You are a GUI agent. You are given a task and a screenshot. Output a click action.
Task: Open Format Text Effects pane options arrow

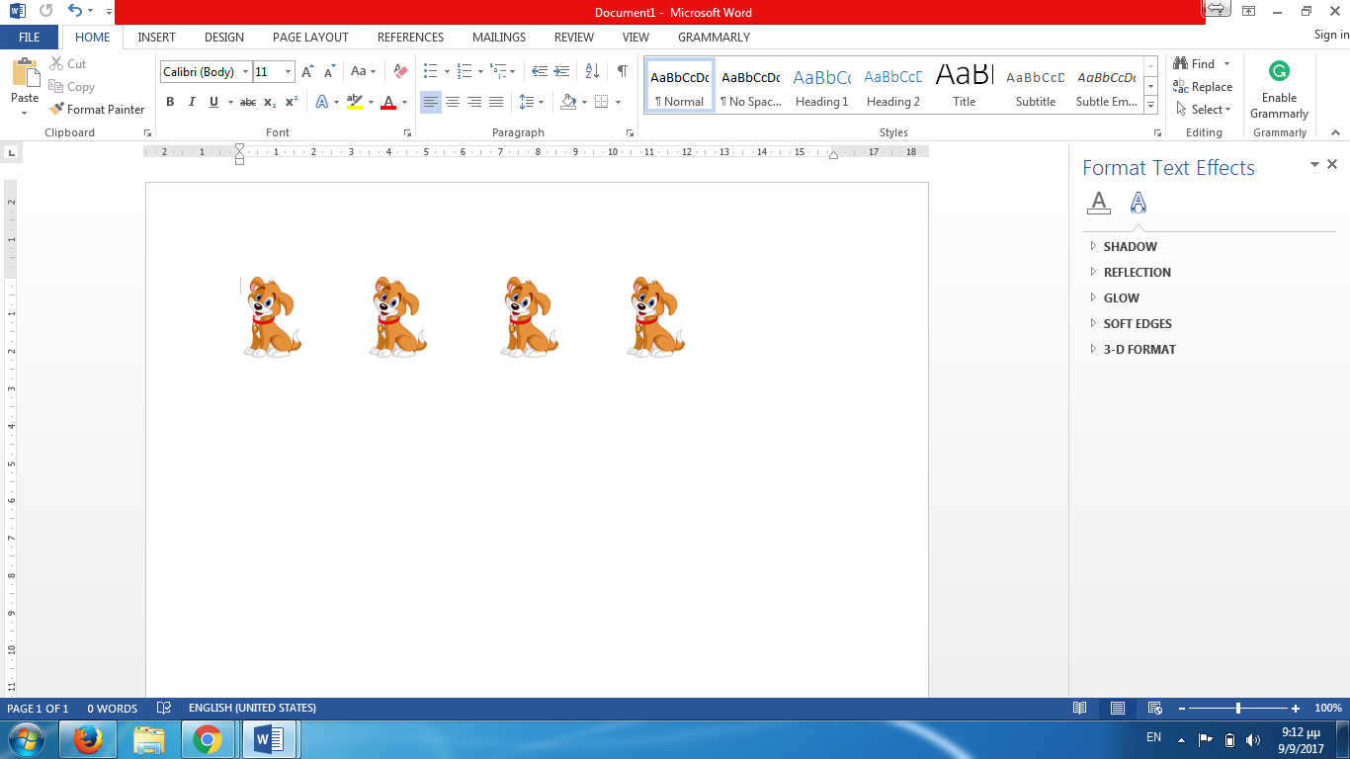(1314, 165)
